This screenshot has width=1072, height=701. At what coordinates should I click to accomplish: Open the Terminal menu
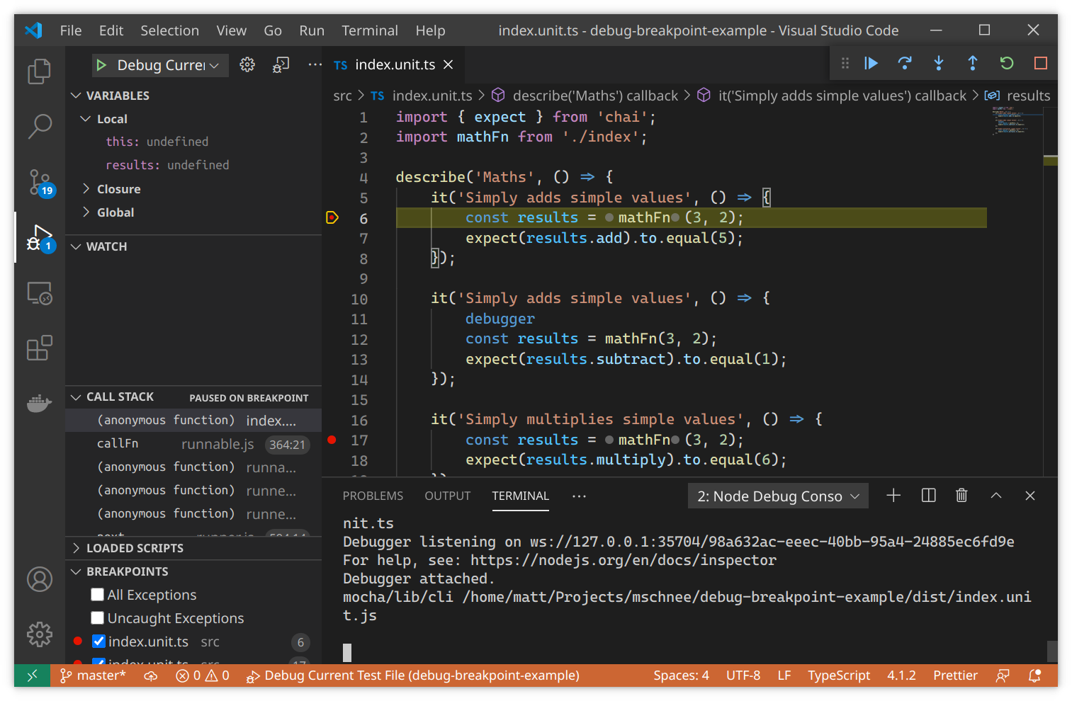[x=370, y=30]
